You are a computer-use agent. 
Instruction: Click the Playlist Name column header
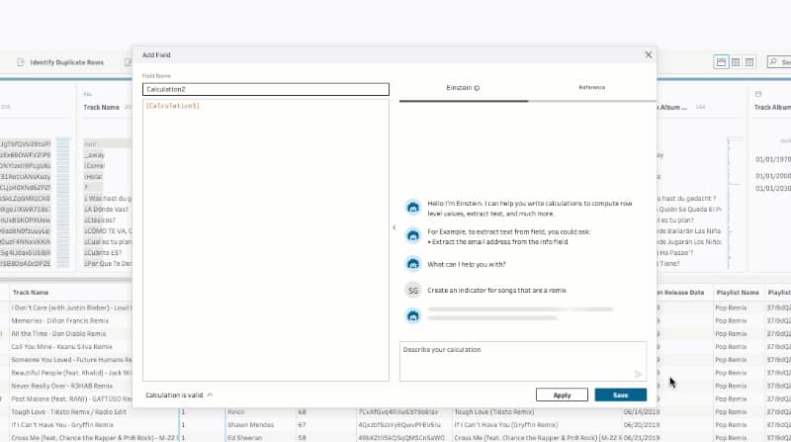pos(736,293)
